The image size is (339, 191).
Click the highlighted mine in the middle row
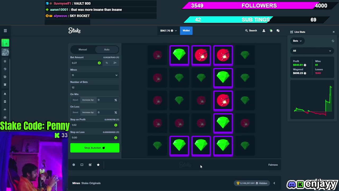(223, 101)
